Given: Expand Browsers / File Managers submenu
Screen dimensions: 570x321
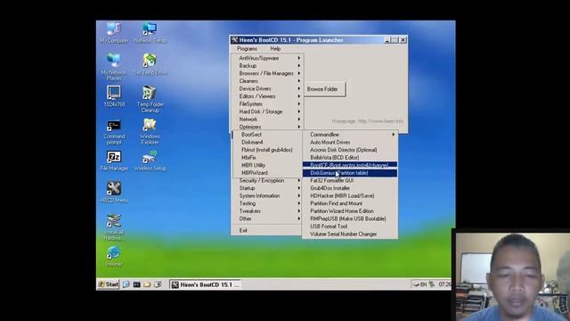Looking at the screenshot, I should tap(267, 73).
